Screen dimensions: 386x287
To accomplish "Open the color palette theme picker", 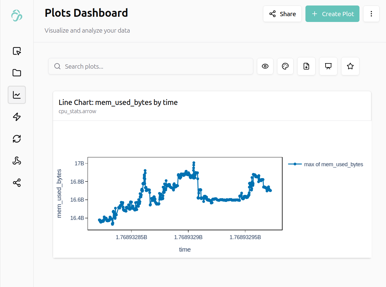I will (x=285, y=66).
